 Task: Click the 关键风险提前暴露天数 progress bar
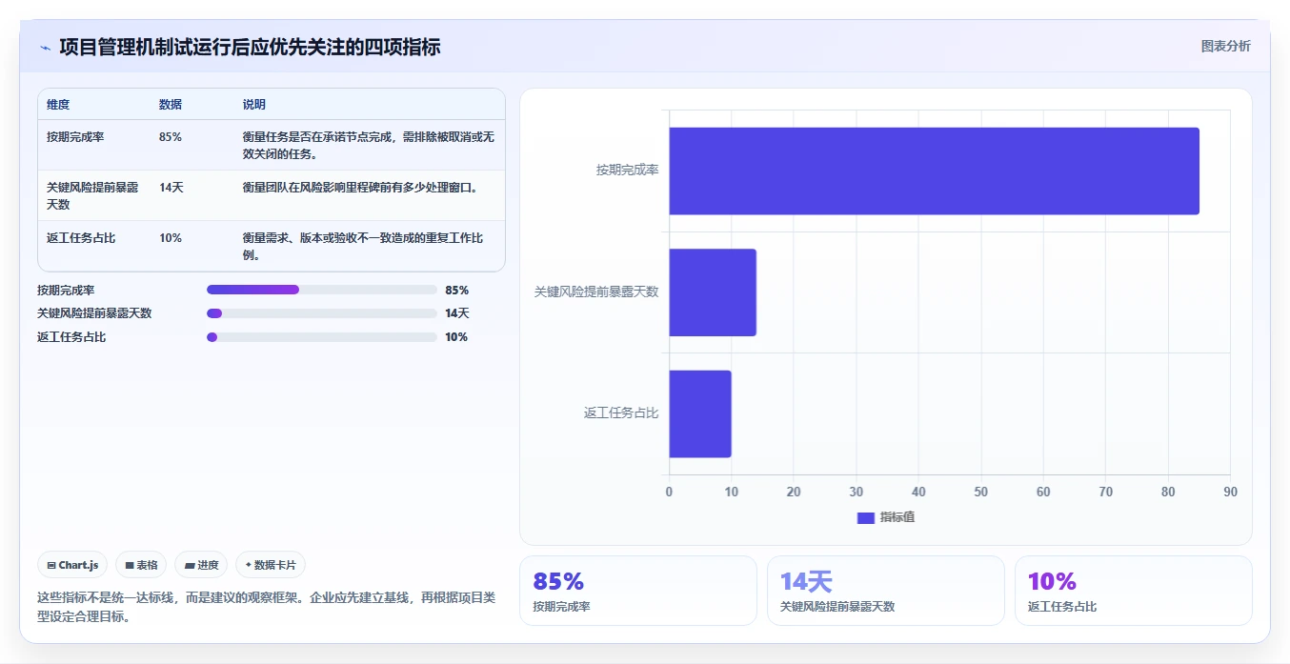click(x=322, y=313)
